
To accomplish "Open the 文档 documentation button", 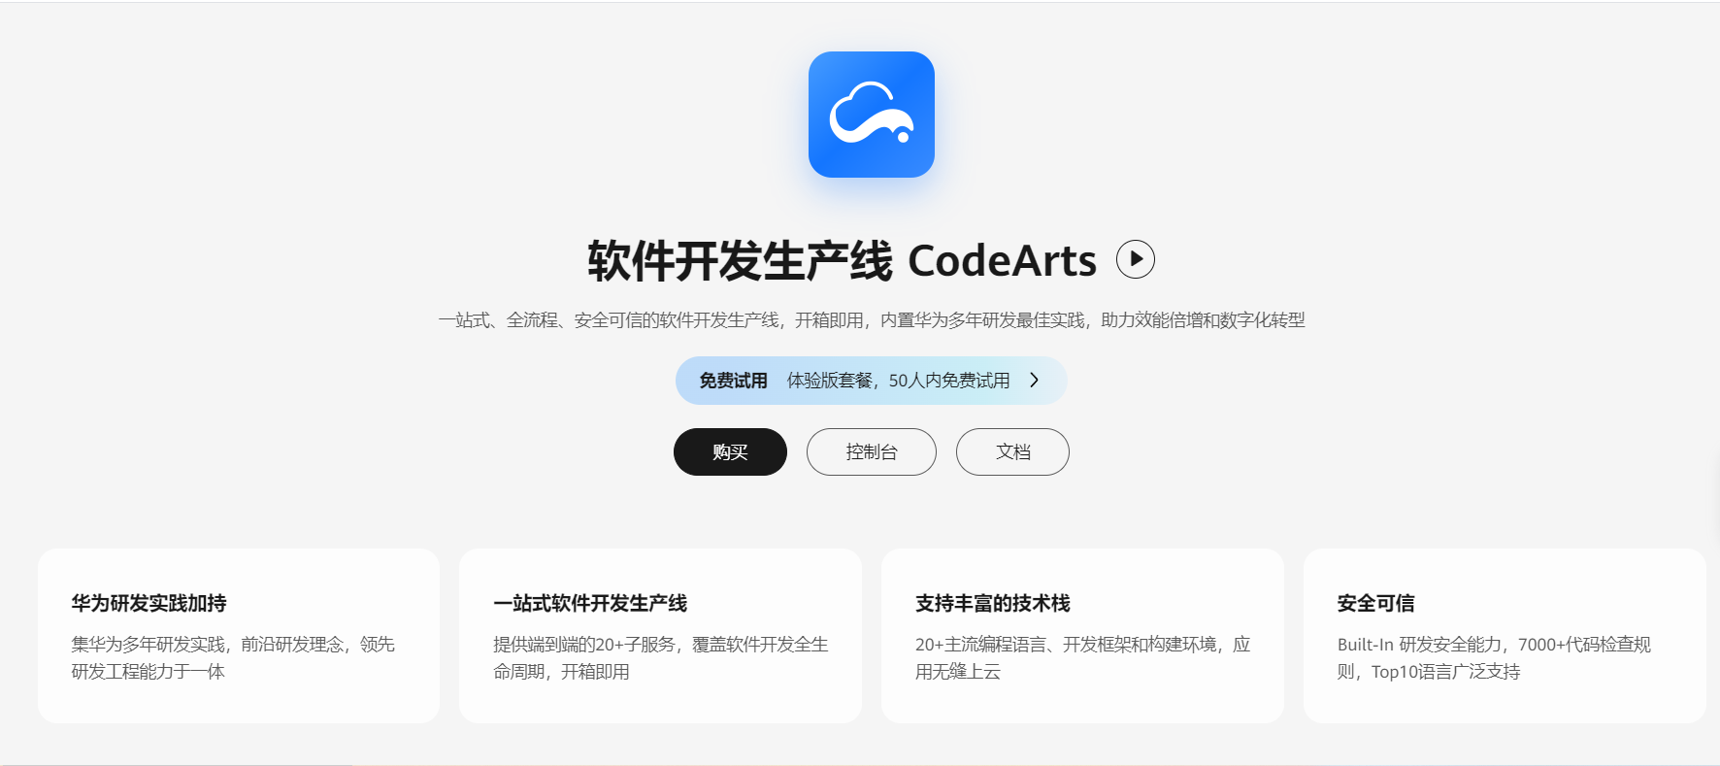I will [1012, 451].
